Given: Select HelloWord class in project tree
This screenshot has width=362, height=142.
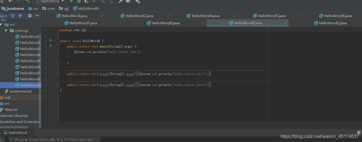Looking at the screenshot, I should coord(27,37).
